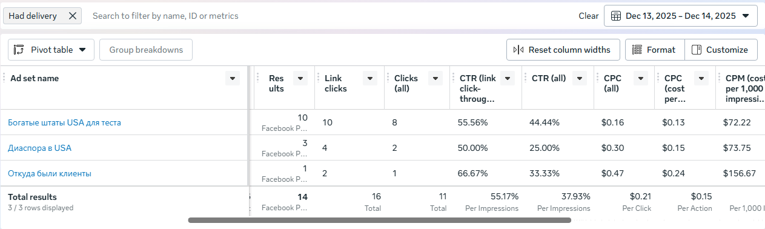Image resolution: width=765 pixels, height=229 pixels.
Task: Open Clicks (all) column options arrow
Action: (x=435, y=78)
